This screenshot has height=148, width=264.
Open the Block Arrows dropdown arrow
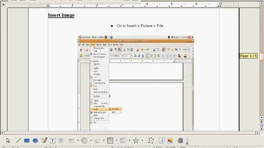104,140
